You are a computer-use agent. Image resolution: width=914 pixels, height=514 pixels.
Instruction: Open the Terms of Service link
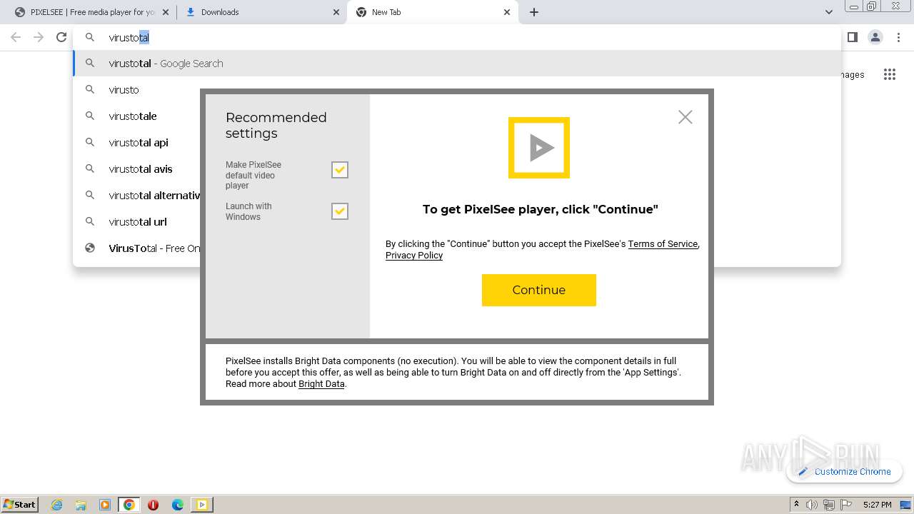coord(663,244)
